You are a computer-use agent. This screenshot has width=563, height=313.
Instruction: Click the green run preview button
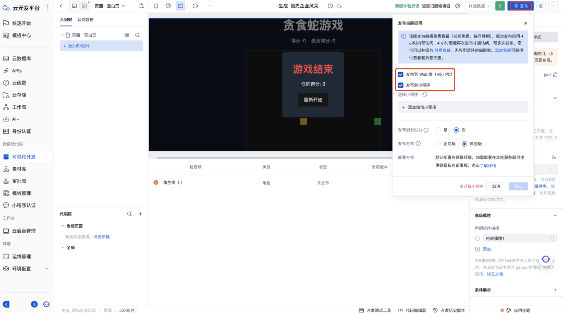(500, 6)
